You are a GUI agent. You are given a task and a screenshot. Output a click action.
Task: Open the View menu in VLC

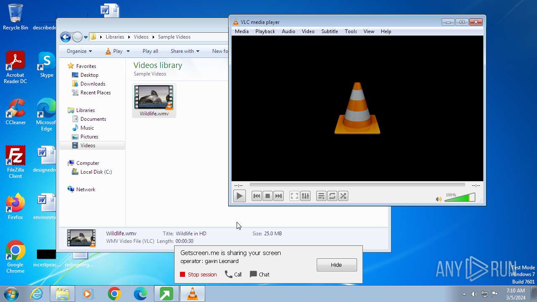(369, 31)
